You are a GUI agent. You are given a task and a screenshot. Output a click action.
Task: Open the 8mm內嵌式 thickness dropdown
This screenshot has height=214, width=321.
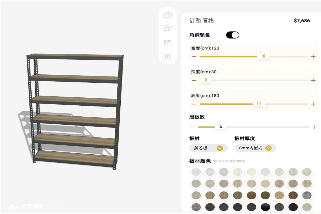coord(255,148)
